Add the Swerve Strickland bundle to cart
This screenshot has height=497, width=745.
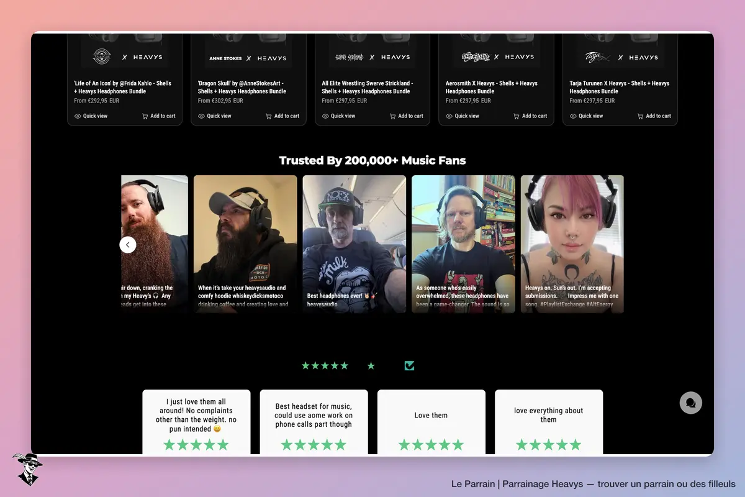tap(406, 116)
